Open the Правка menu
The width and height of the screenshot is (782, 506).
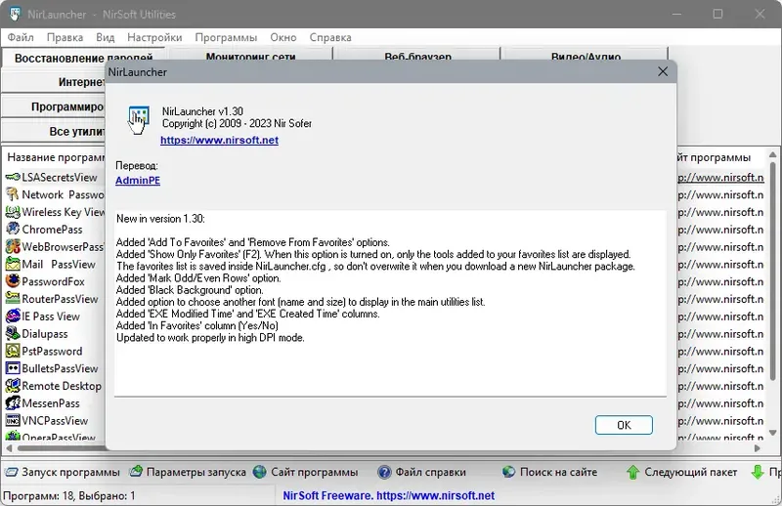(x=65, y=37)
